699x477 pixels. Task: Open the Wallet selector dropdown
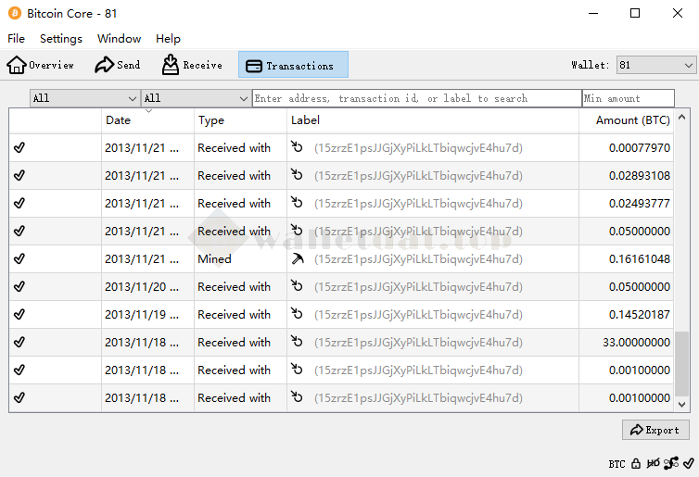[656, 65]
